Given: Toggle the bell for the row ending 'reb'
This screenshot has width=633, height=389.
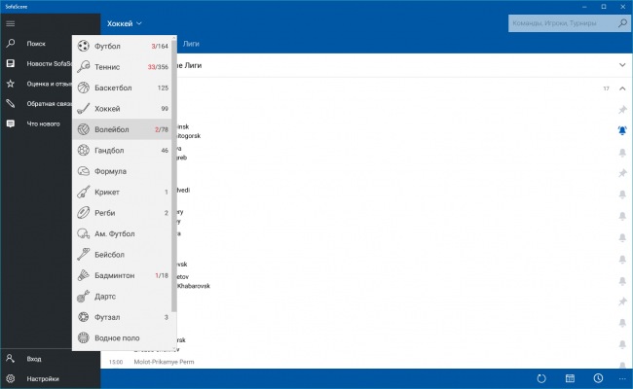Looking at the screenshot, I should 622,153.
